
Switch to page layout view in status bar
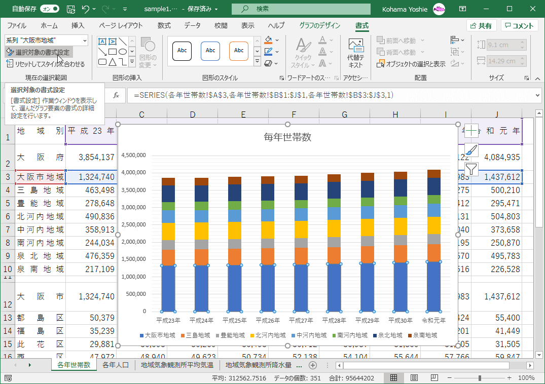click(414, 378)
